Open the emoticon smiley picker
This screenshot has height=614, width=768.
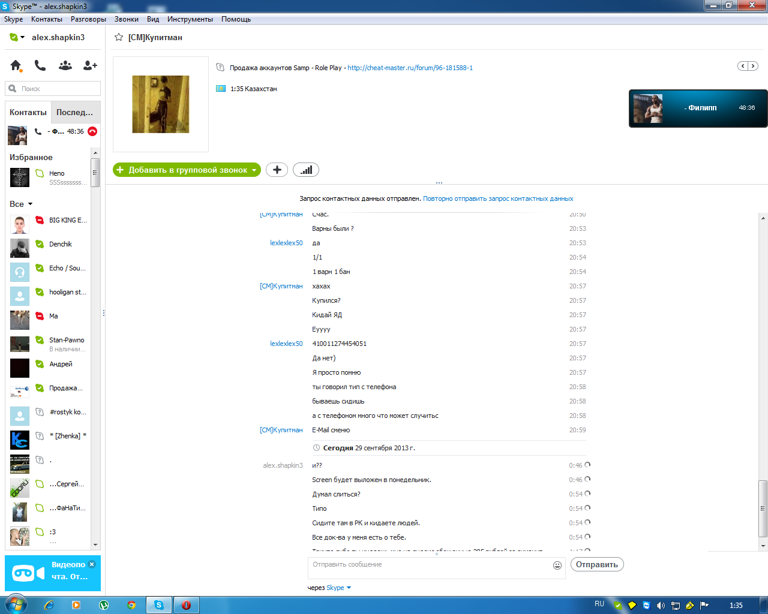click(x=557, y=565)
